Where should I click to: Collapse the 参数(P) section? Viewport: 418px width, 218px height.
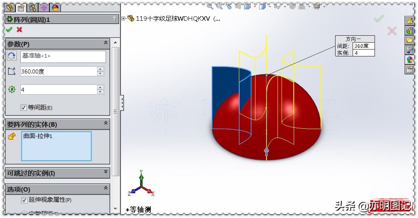pyautogui.click(x=106, y=43)
